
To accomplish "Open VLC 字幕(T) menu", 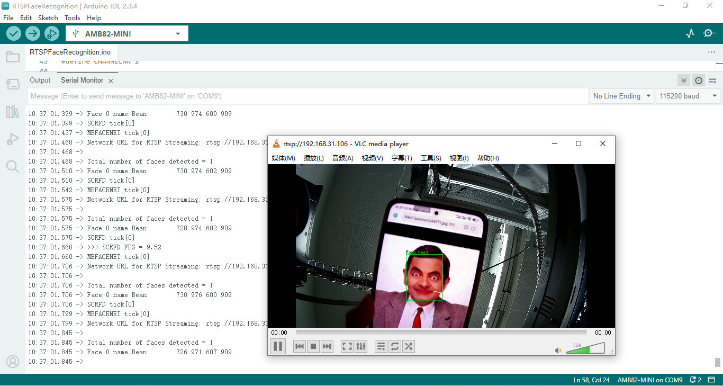I will (x=402, y=158).
